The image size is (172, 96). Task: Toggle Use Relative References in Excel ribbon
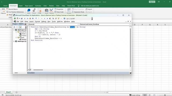click(15, 12)
